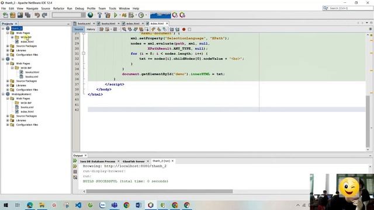The width and height of the screenshot is (374, 210).
Task: Open the Refactor menu
Action: pos(58,8)
